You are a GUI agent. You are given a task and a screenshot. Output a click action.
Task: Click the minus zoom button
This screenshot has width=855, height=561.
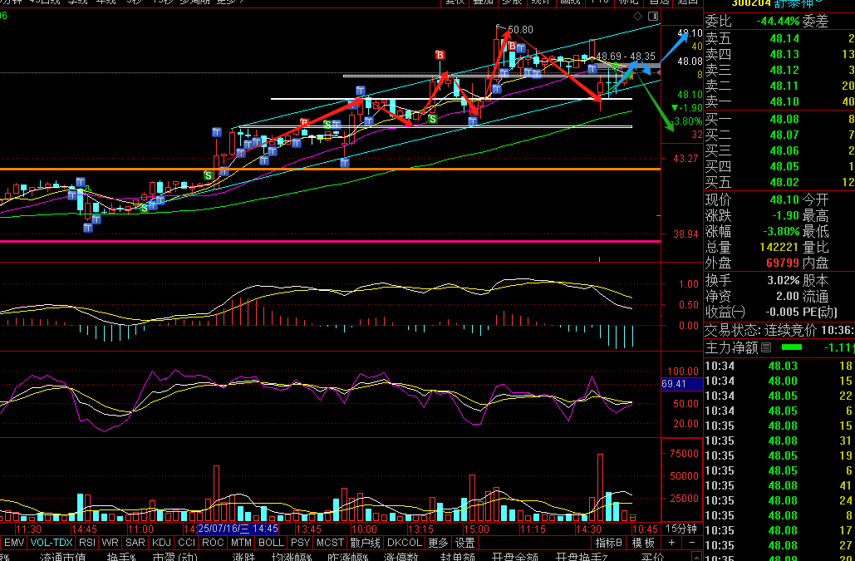[x=692, y=543]
